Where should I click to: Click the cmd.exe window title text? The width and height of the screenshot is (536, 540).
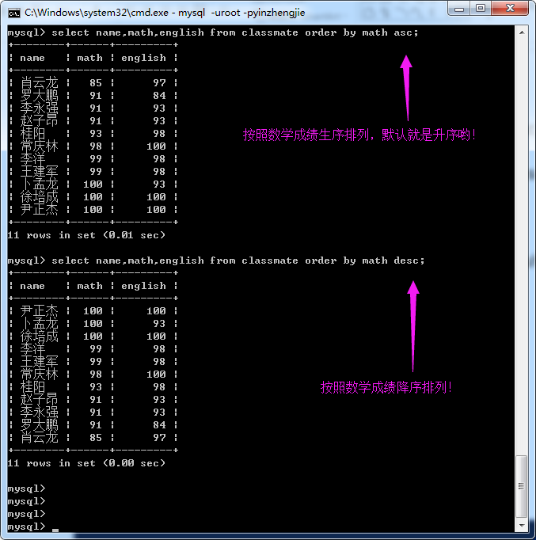(165, 13)
